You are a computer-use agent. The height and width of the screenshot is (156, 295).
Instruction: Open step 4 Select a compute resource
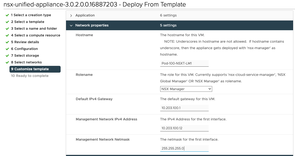35,35
